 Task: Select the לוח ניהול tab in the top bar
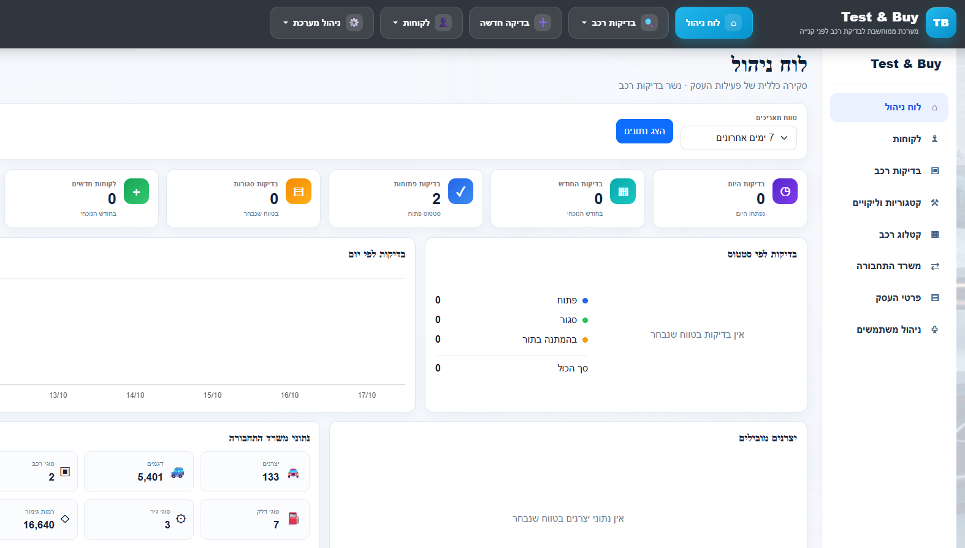tap(714, 23)
